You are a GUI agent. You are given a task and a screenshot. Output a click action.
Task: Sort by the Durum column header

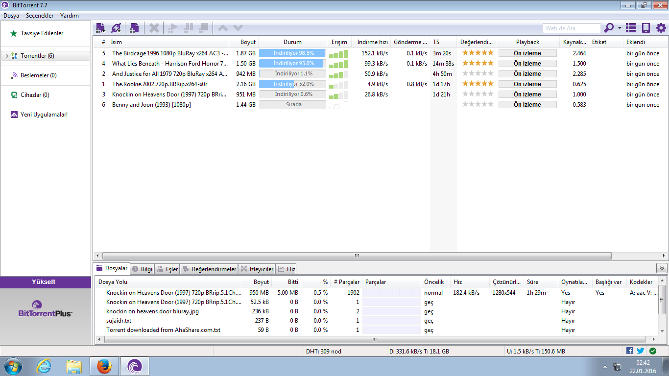coord(292,42)
